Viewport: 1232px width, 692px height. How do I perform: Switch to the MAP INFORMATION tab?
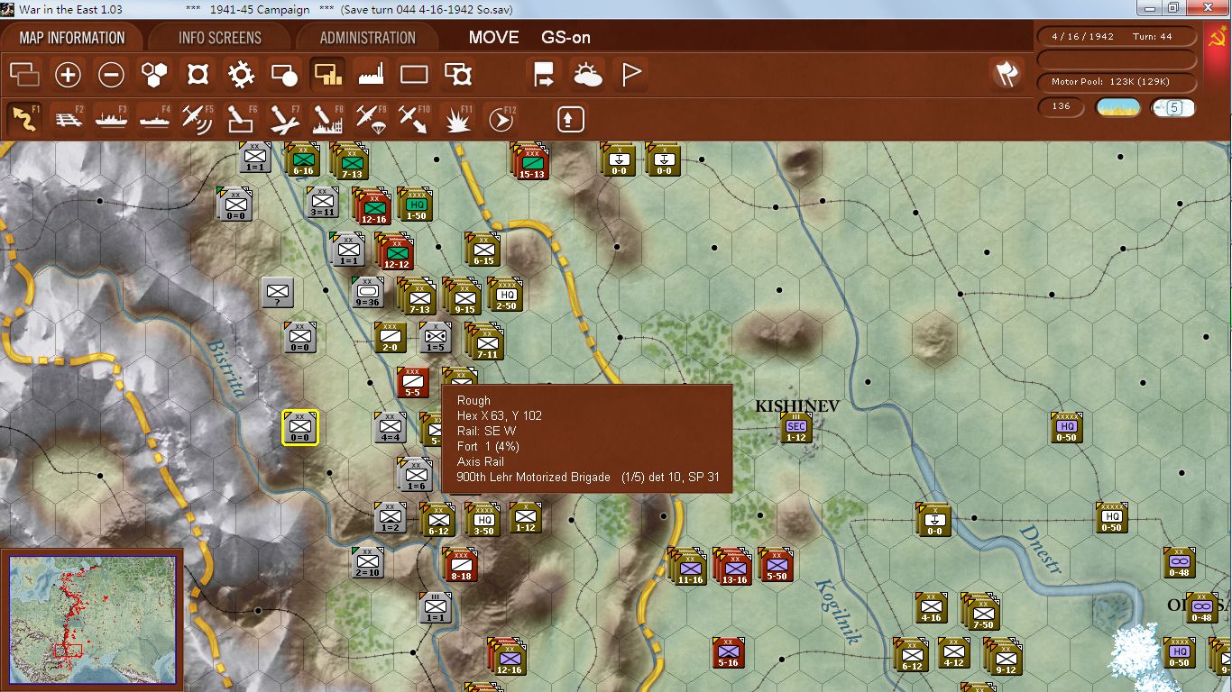pyautogui.click(x=72, y=38)
